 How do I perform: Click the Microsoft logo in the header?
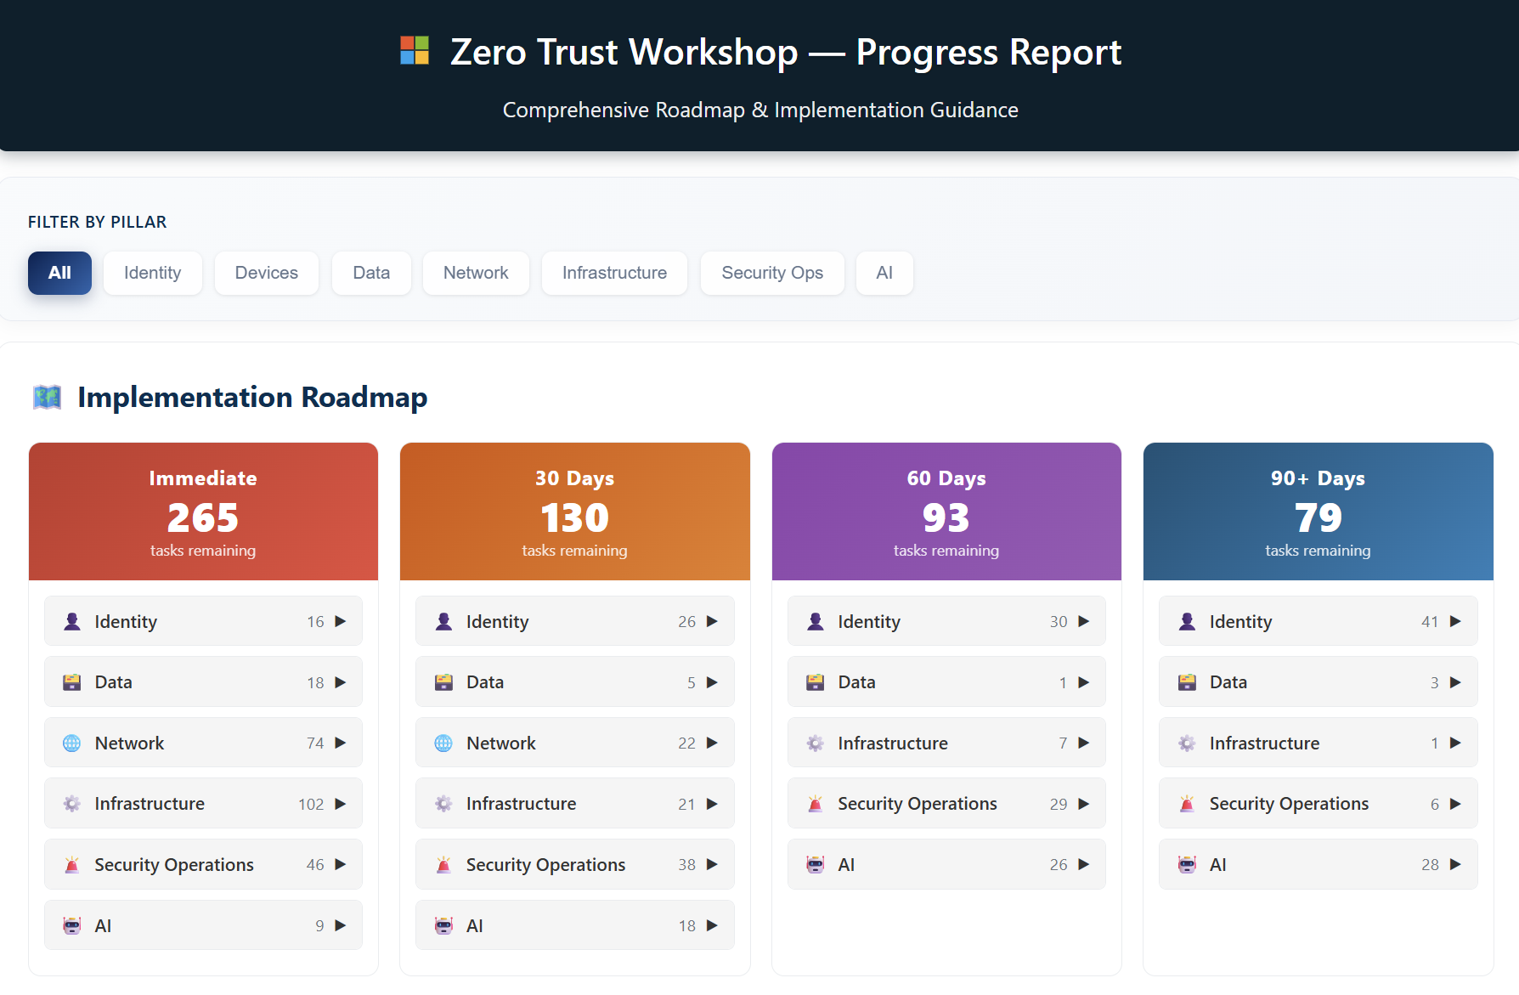(415, 52)
